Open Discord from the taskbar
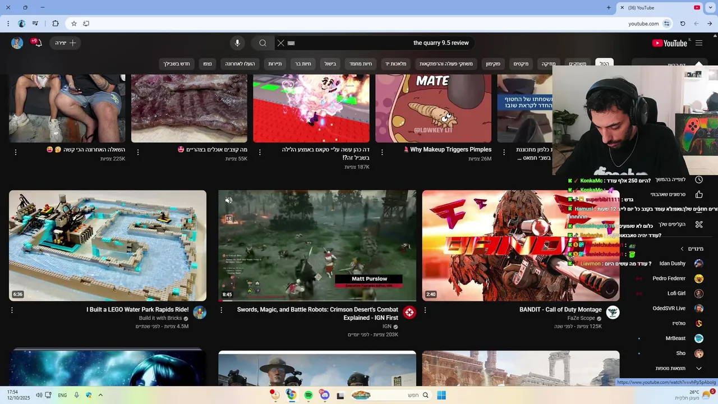The height and width of the screenshot is (404, 718). 324,395
